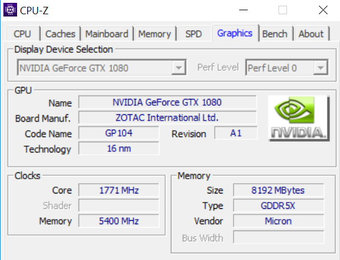This screenshot has width=340, height=260.
Task: Click the Board Manuf. label
Action: (x=43, y=118)
